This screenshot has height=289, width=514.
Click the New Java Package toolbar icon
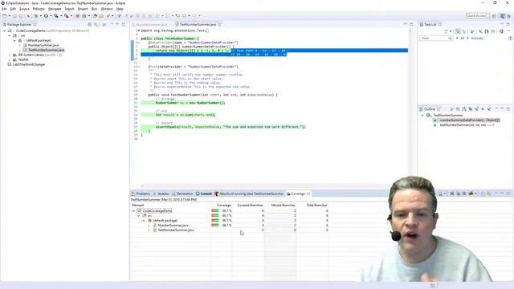(x=78, y=16)
